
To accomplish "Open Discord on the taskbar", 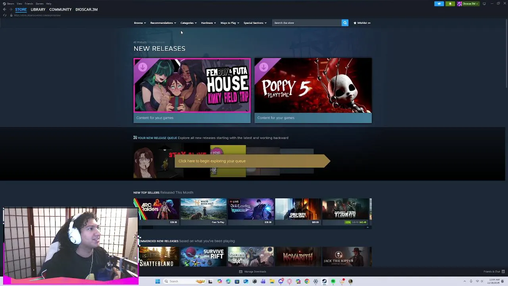I will click(281, 281).
